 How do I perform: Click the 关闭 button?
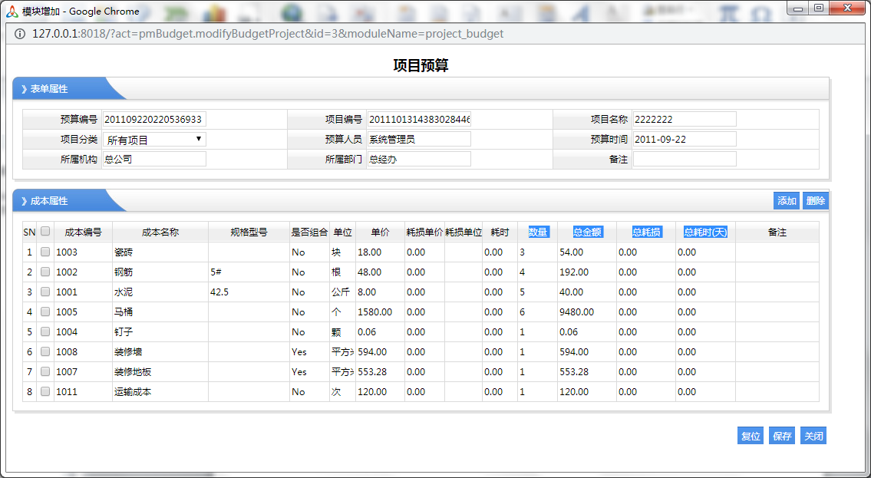[813, 436]
